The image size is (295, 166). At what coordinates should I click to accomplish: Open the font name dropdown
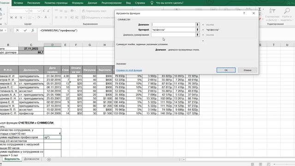click(27, 11)
